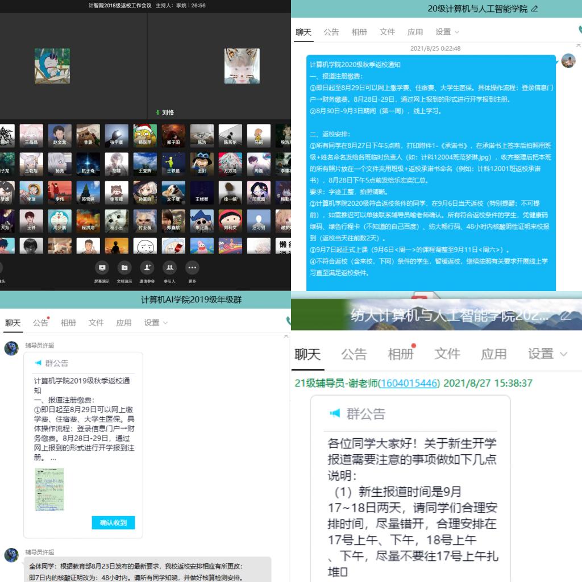582x582 pixels.
Task: Click the phone call icon in 2019级年级群
Action: coord(288,321)
